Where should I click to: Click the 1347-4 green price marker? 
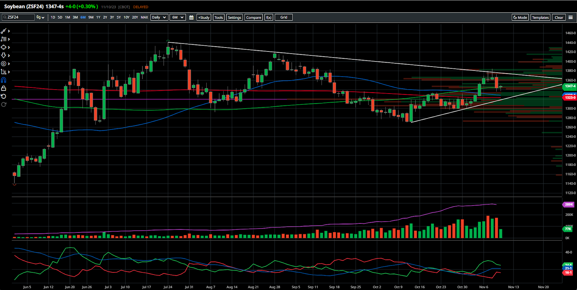[x=570, y=86]
